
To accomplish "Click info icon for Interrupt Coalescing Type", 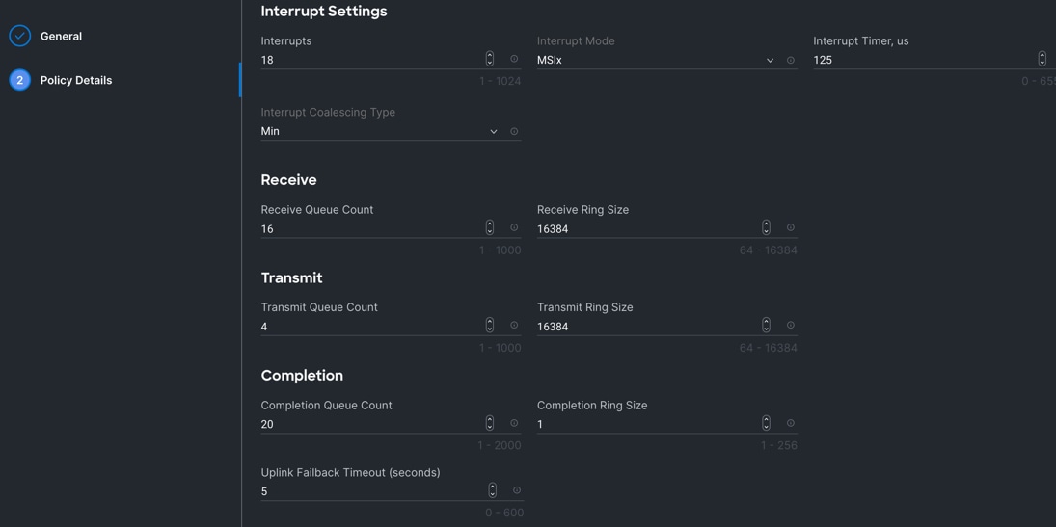I will point(514,132).
